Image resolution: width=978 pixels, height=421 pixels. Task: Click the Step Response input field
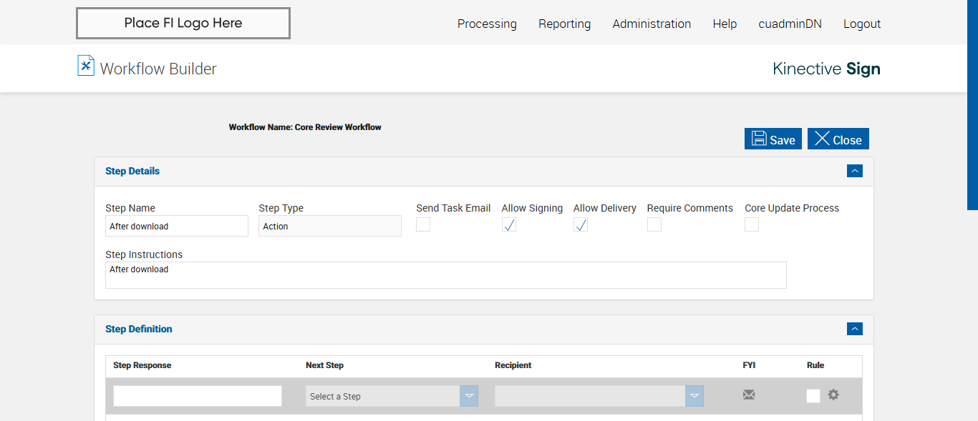[x=198, y=396]
